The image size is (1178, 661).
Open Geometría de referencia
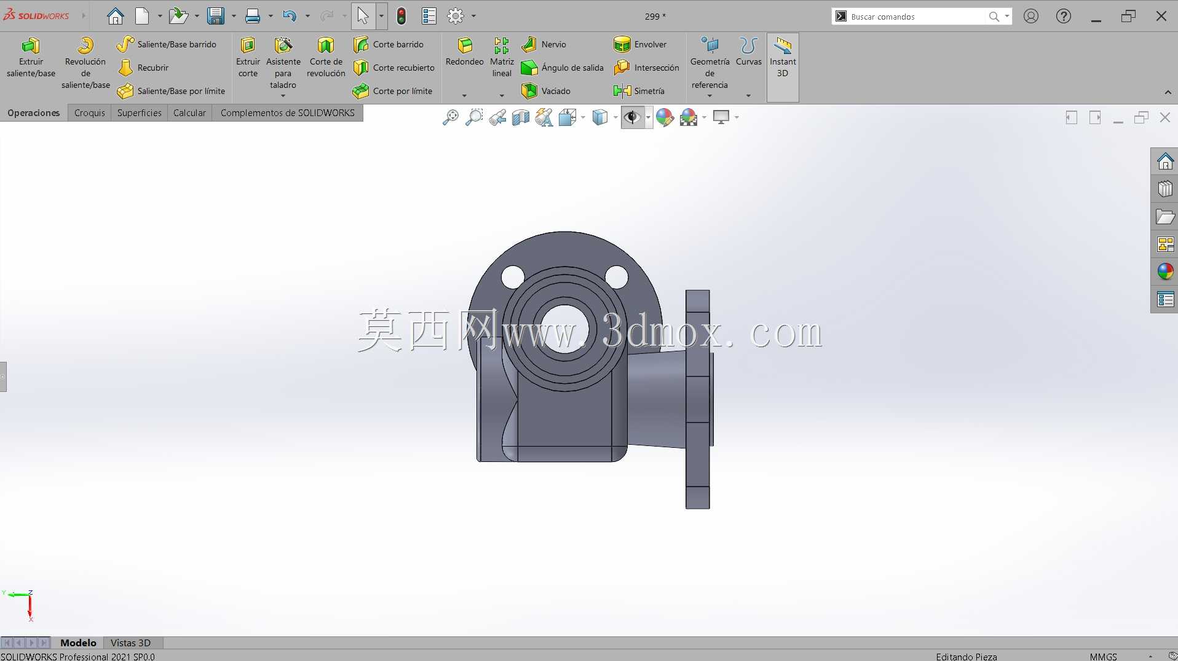[710, 63]
